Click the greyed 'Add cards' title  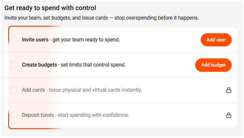pos(34,90)
